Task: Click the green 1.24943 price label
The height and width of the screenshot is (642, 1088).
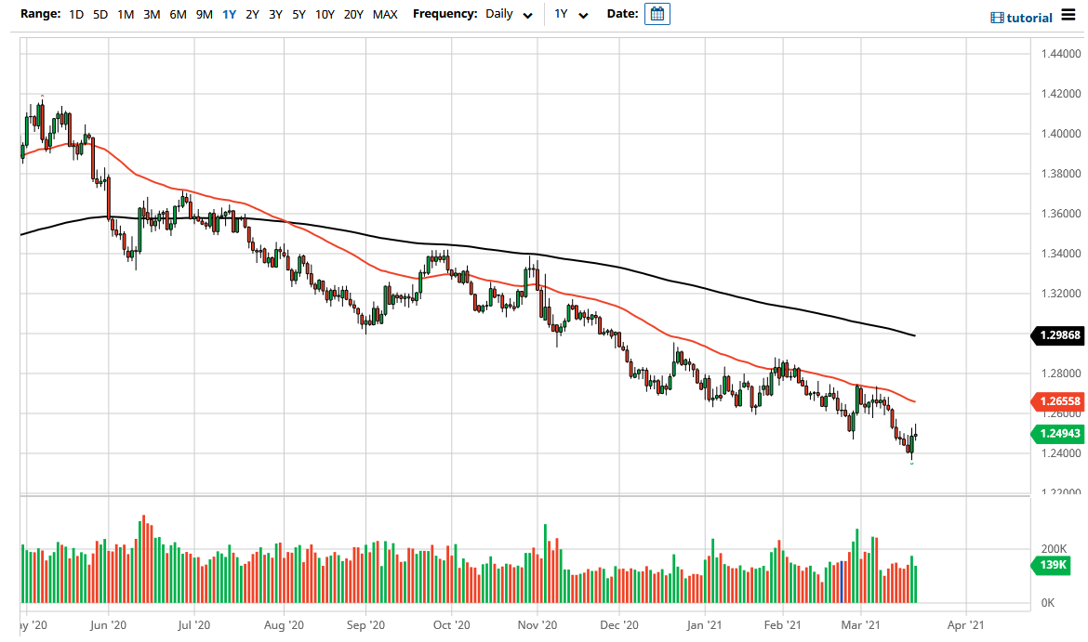Action: click(1059, 434)
